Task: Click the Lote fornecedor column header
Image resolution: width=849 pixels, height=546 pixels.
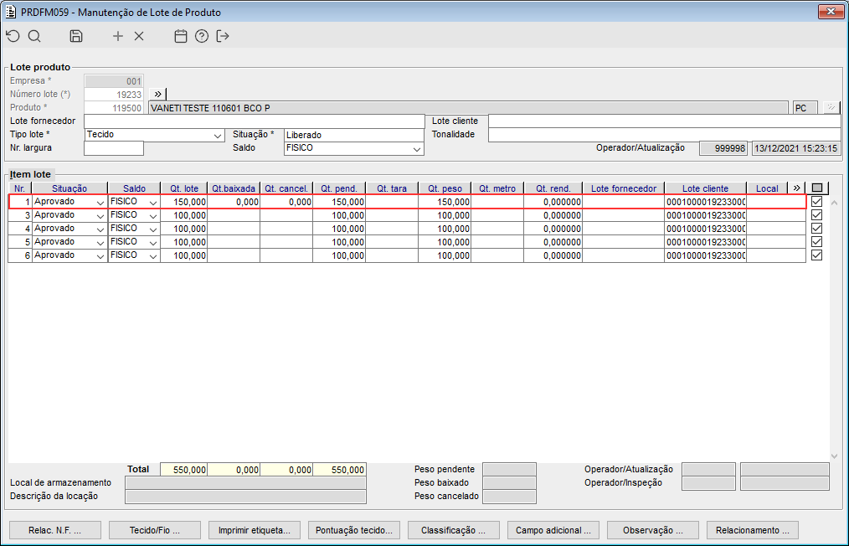Action: 624,188
